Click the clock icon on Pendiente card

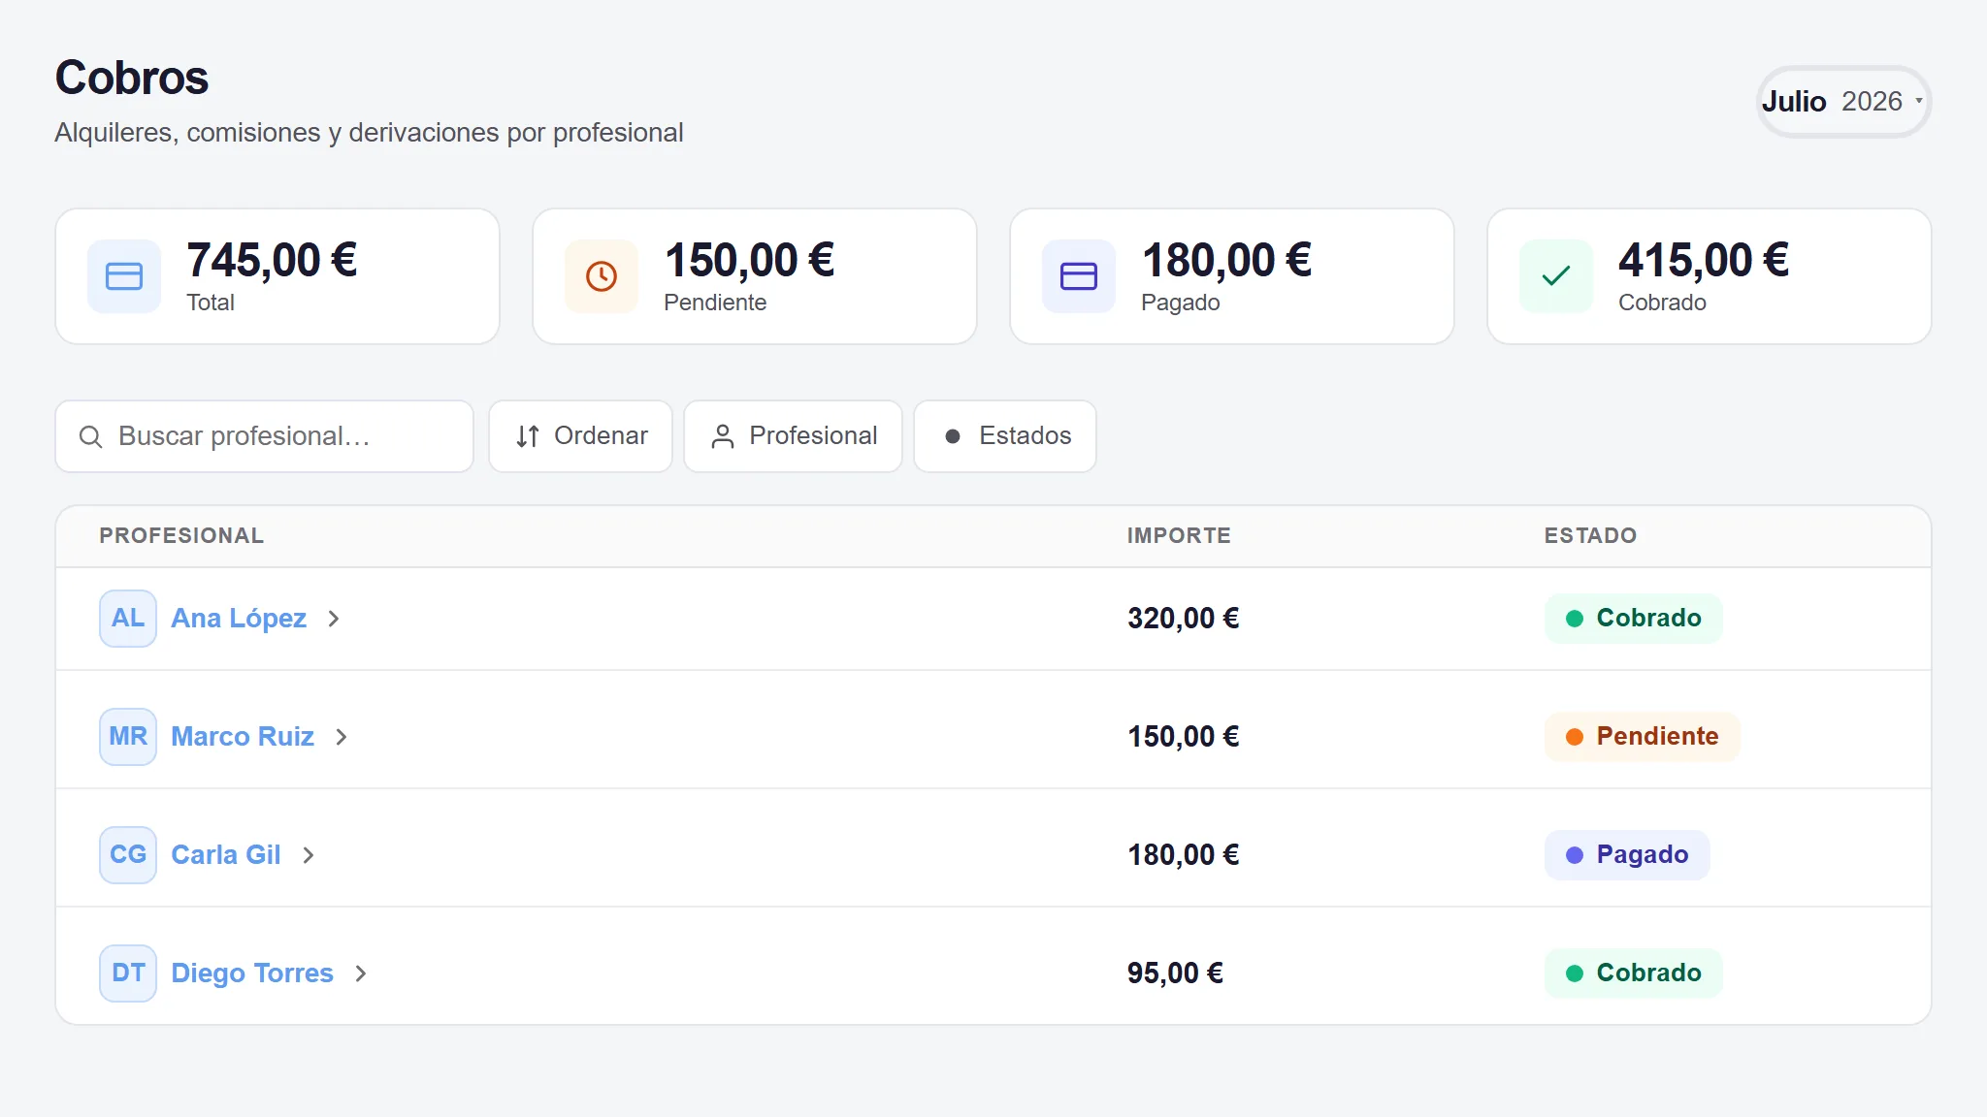point(602,276)
